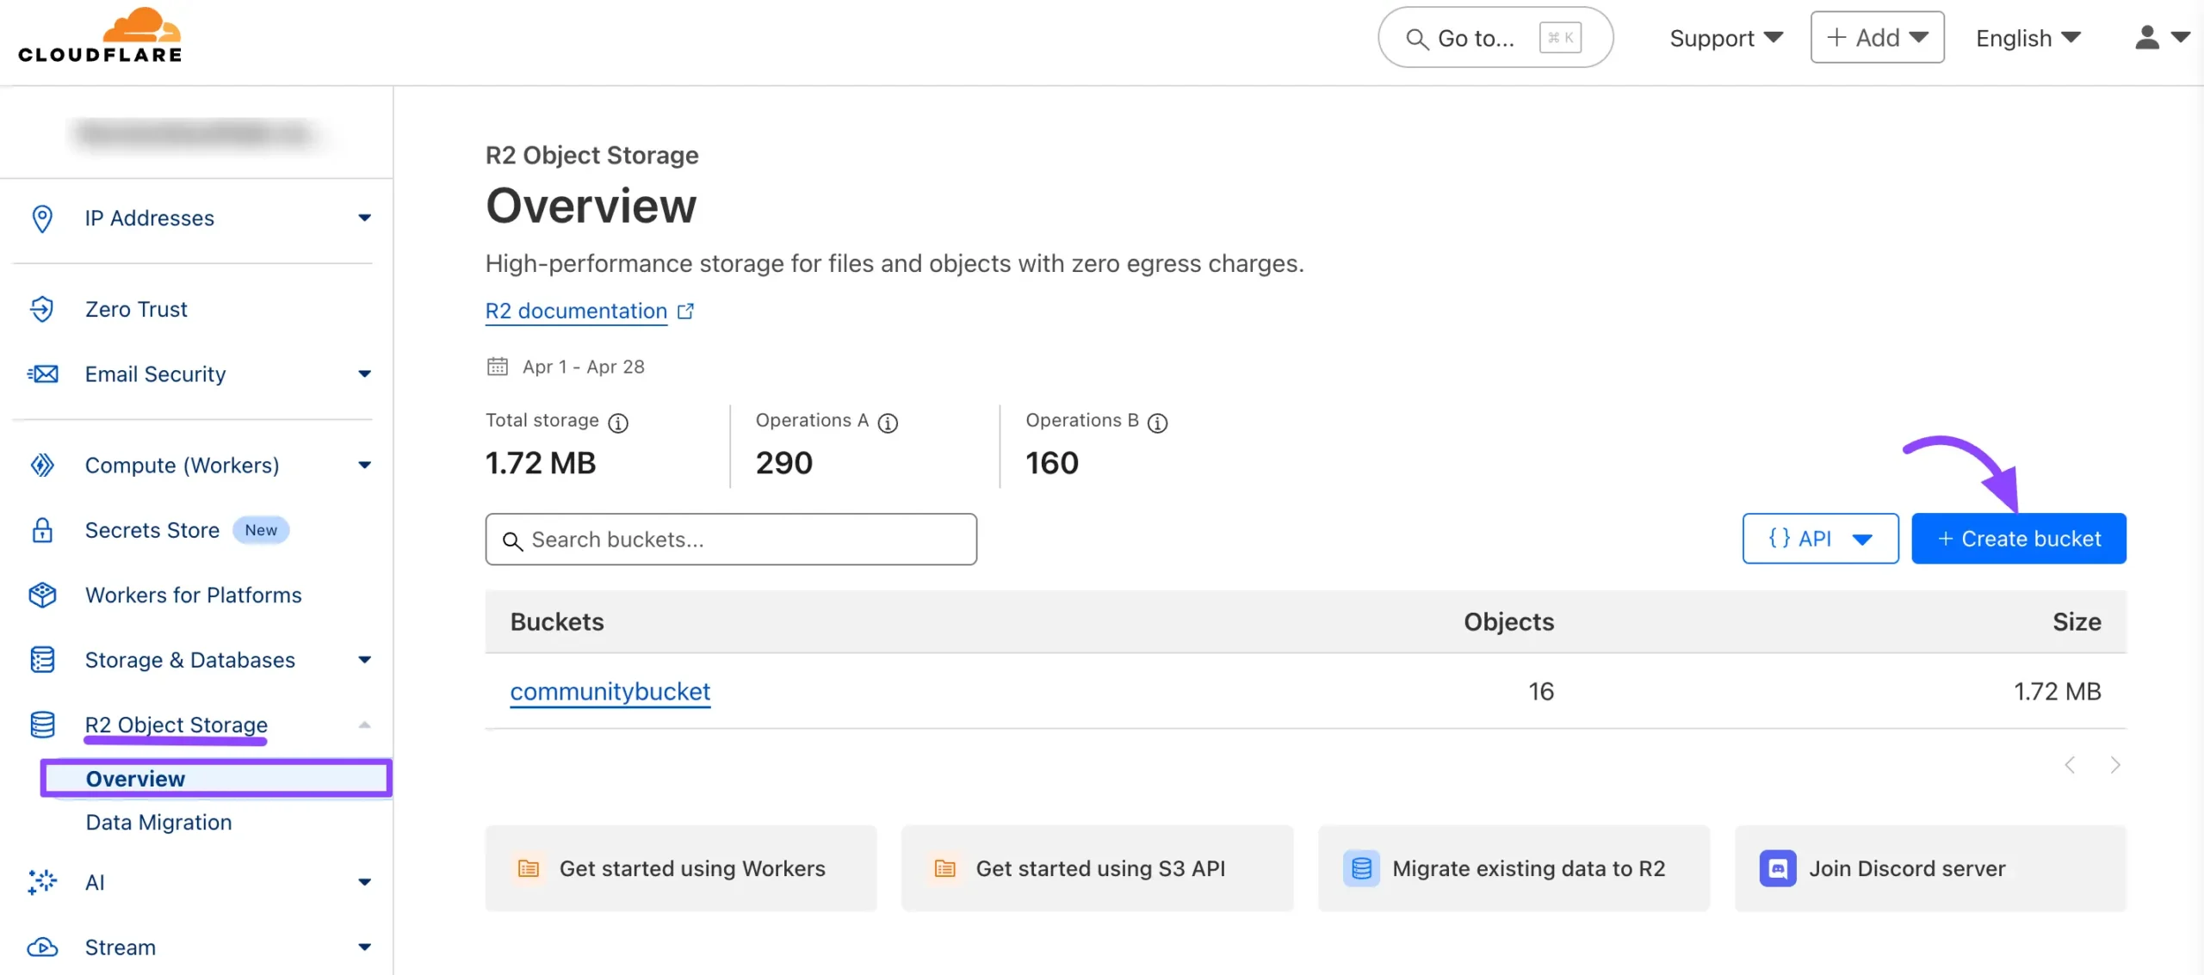
Task: Expand the AI section arrow
Action: pyautogui.click(x=365, y=882)
